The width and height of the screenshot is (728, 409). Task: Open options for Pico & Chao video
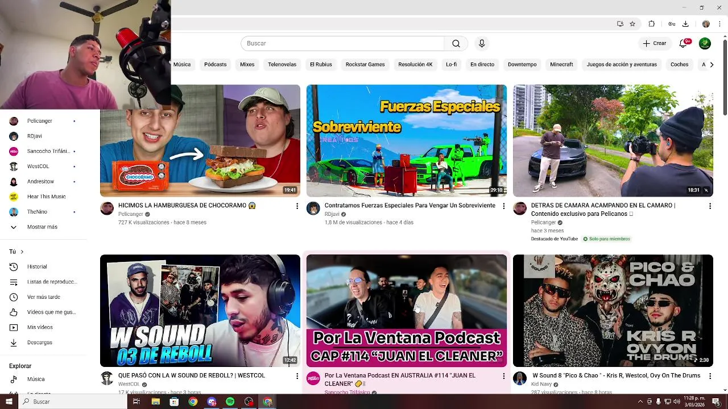point(710,376)
